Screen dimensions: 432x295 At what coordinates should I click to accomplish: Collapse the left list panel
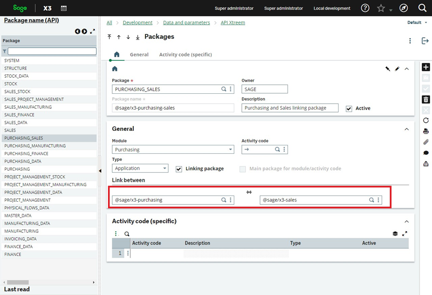(100, 171)
